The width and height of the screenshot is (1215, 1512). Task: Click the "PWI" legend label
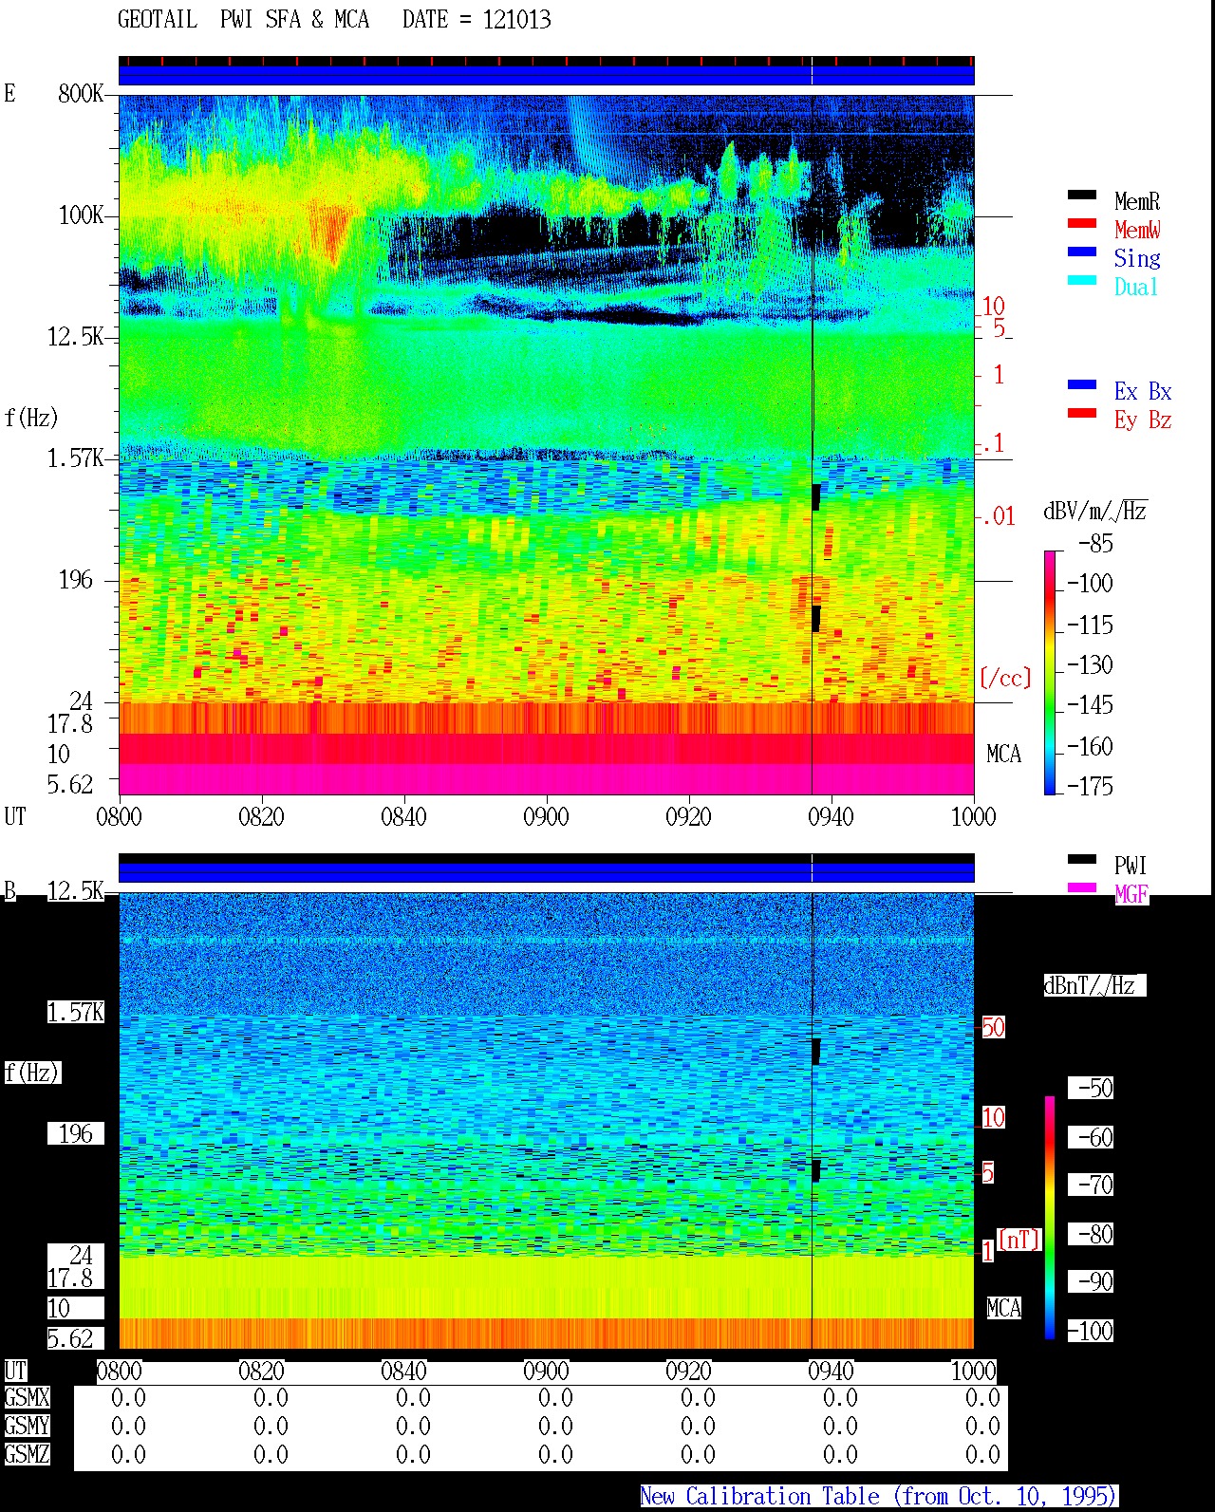(x=1131, y=866)
